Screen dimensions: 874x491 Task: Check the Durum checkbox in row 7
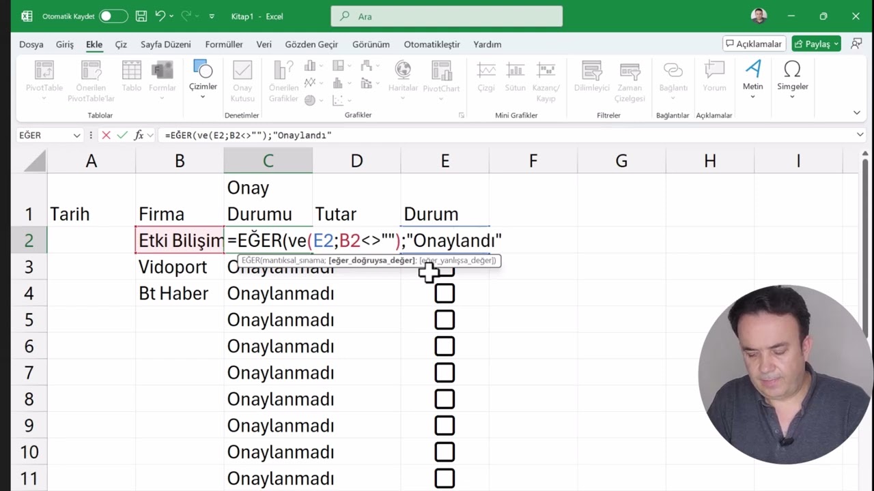(445, 373)
